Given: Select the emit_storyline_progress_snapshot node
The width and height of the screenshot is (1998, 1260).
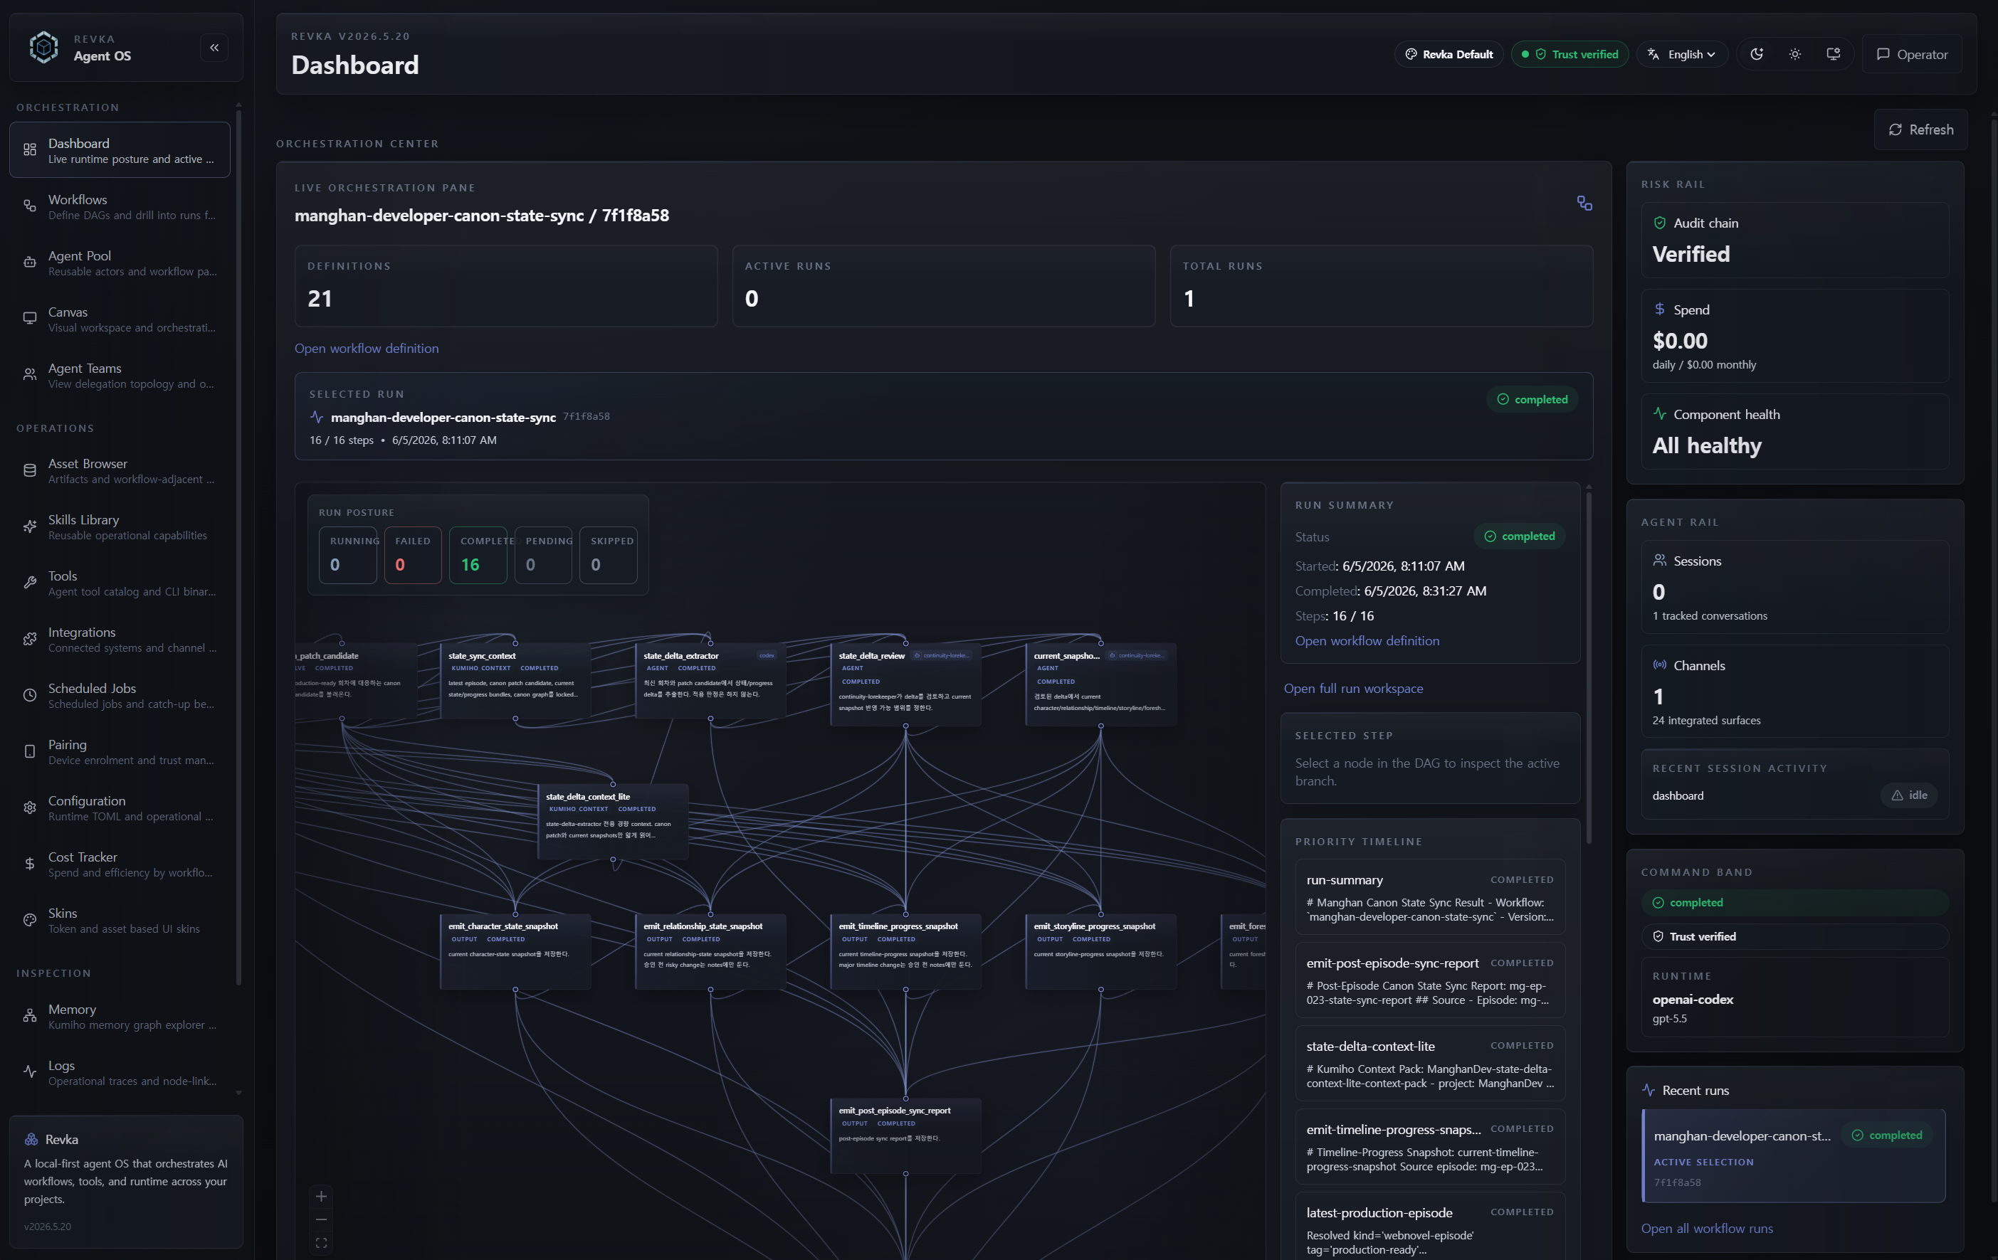Looking at the screenshot, I should (1101, 951).
